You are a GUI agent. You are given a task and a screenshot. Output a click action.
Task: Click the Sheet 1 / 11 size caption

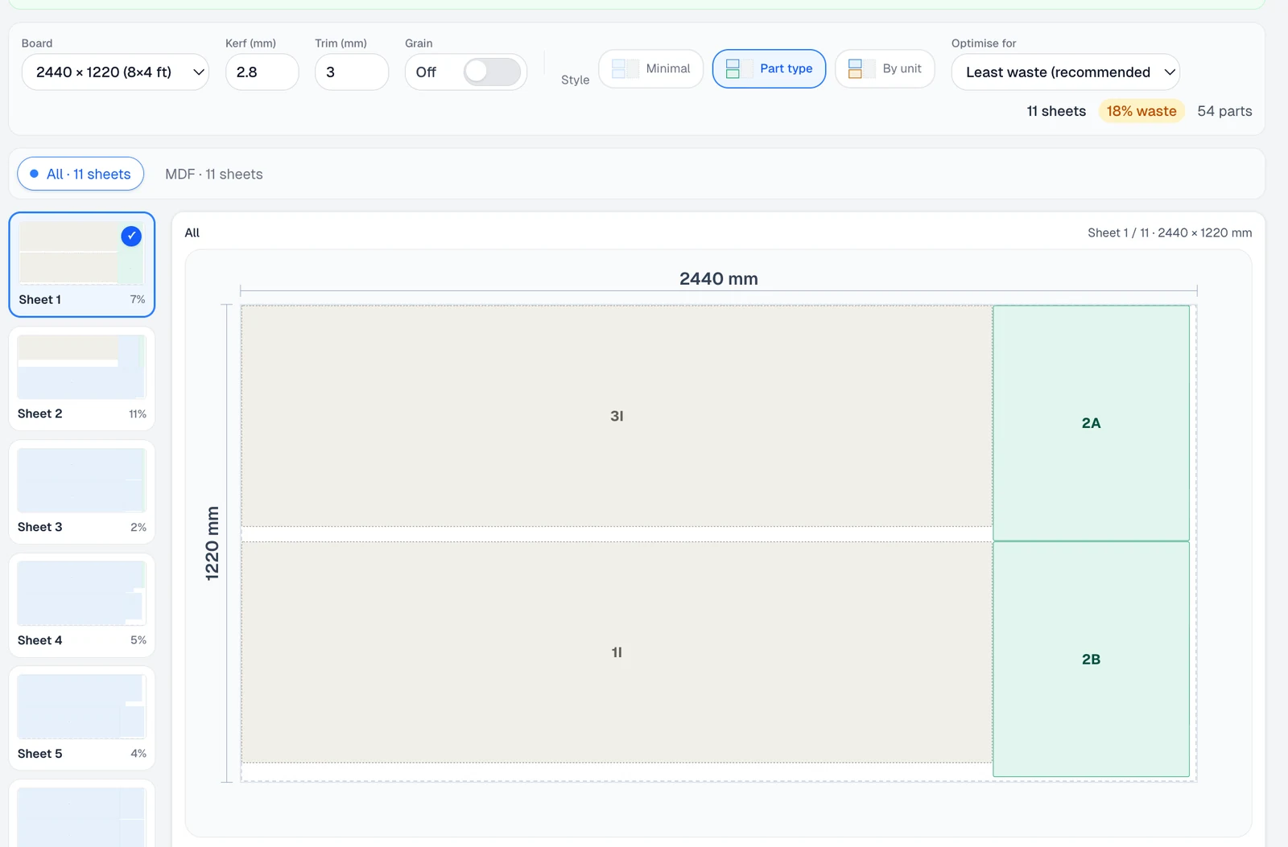(1170, 232)
